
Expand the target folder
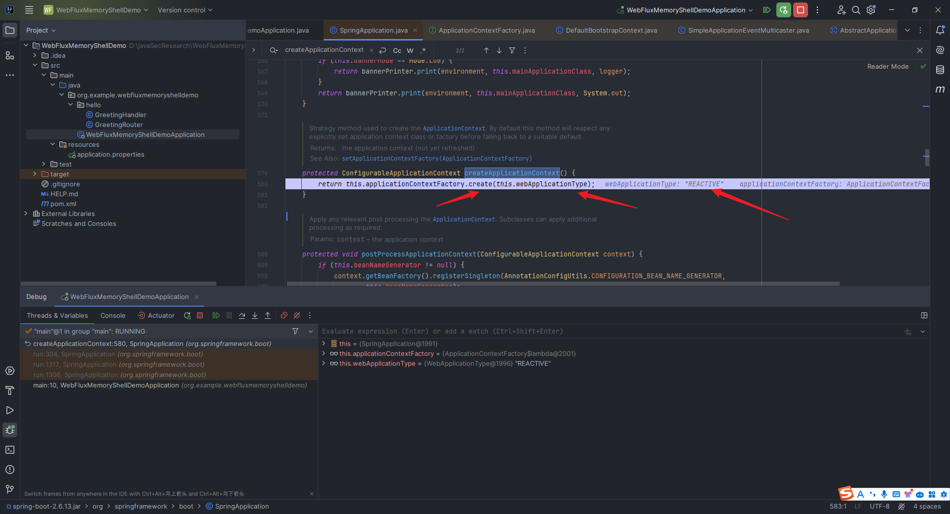(35, 174)
